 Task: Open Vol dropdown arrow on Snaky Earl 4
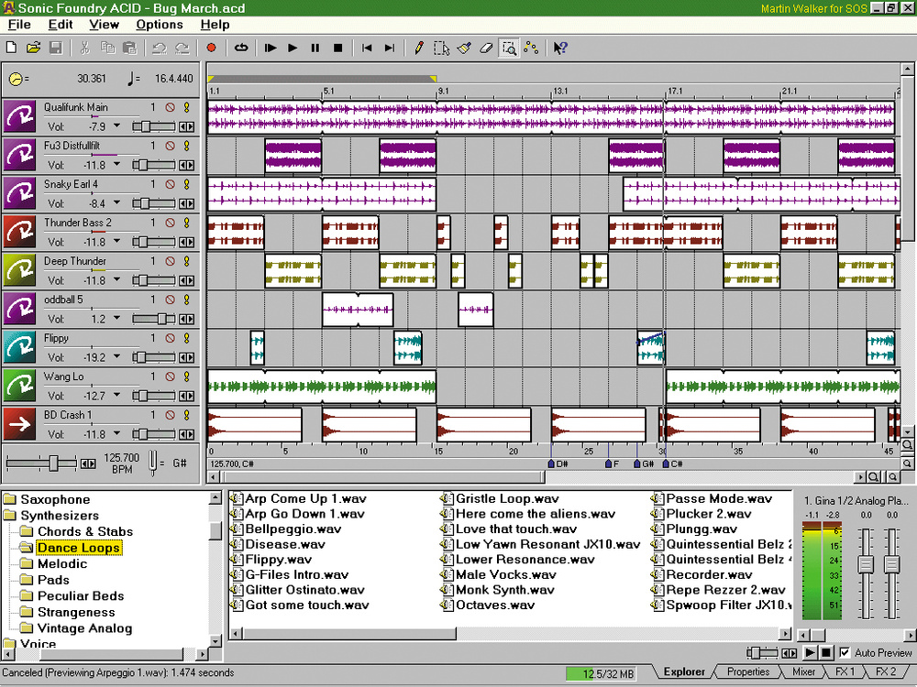pyautogui.click(x=117, y=203)
